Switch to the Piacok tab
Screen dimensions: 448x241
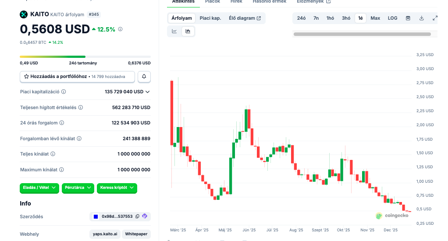pyautogui.click(x=213, y=2)
